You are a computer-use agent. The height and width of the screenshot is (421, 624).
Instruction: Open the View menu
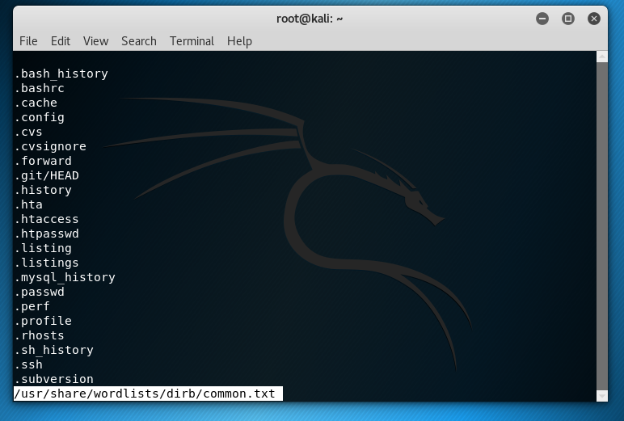tap(95, 41)
